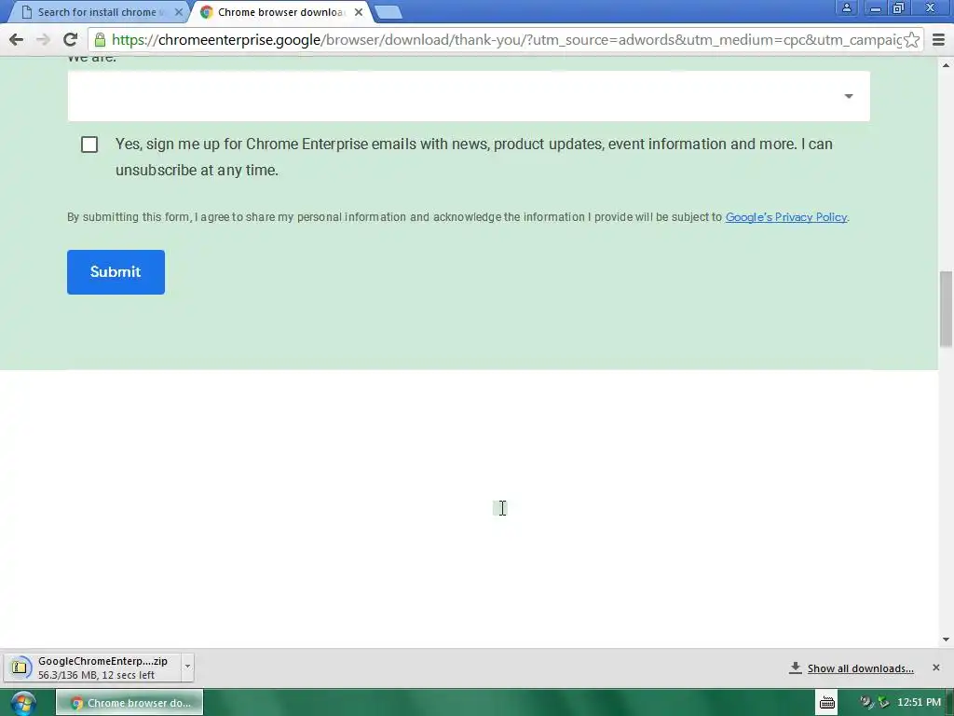Expand the download item options arrow
954x716 pixels.
coord(187,667)
